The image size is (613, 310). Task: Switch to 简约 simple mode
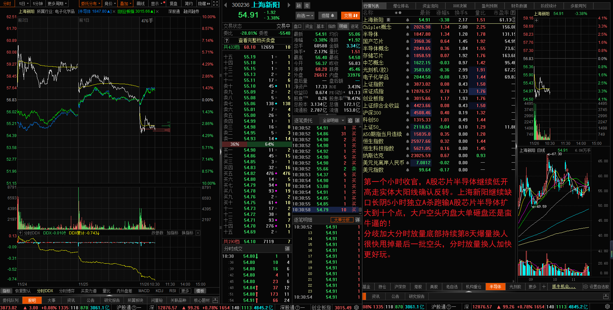(x=189, y=4)
